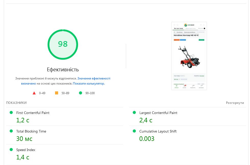Click the green dot beside Cumulative Layout Shift
Screen dimensions: 250x165
[134, 131]
